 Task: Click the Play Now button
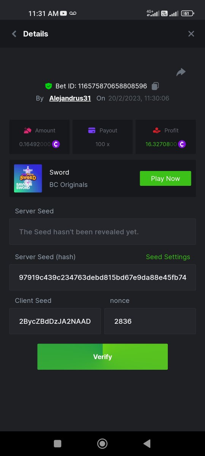coord(166,178)
